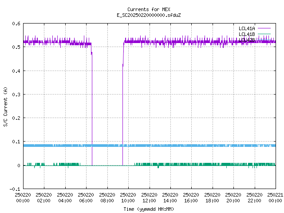
Task: Click the -0.1 y-axis tick label
Action: pyautogui.click(x=15, y=189)
